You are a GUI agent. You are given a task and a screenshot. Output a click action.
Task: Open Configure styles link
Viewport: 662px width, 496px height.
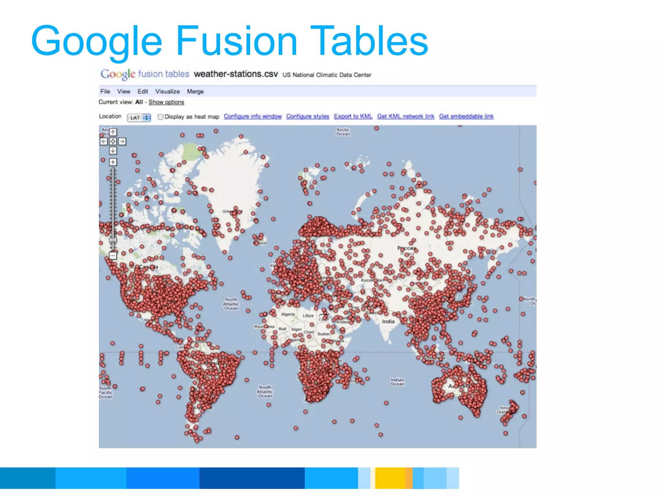[x=308, y=116]
